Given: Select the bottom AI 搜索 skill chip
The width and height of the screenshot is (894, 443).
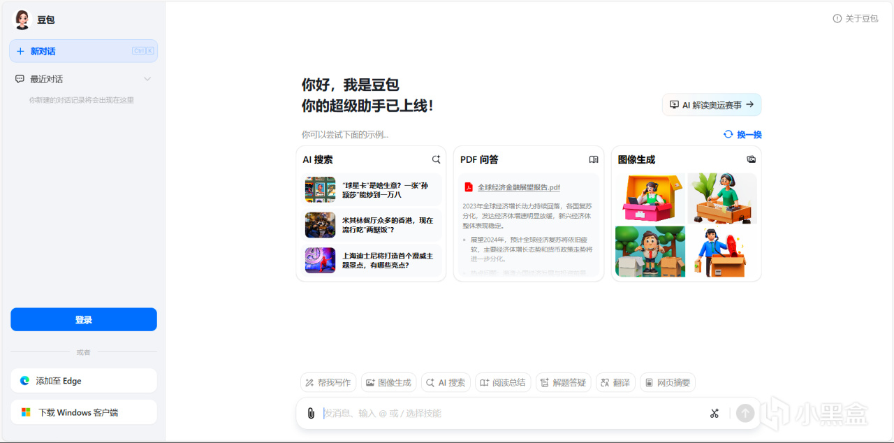Looking at the screenshot, I should click(446, 382).
